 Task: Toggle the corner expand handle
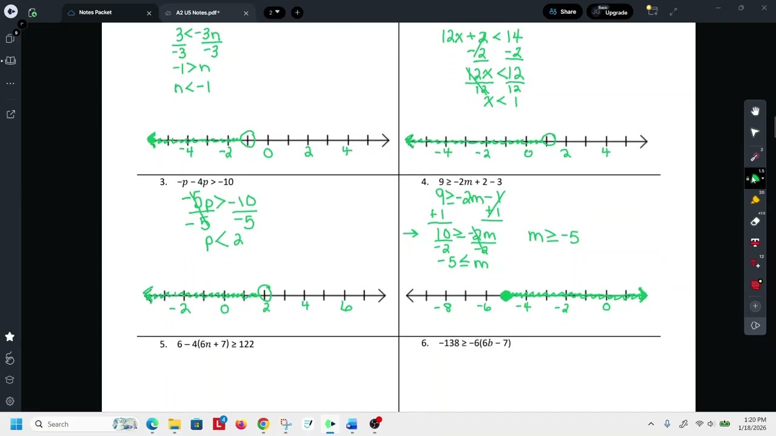coord(22,24)
